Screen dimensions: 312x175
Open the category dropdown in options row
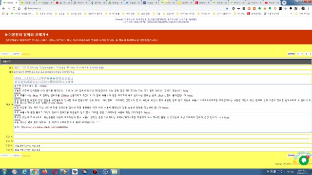pos(19,68)
